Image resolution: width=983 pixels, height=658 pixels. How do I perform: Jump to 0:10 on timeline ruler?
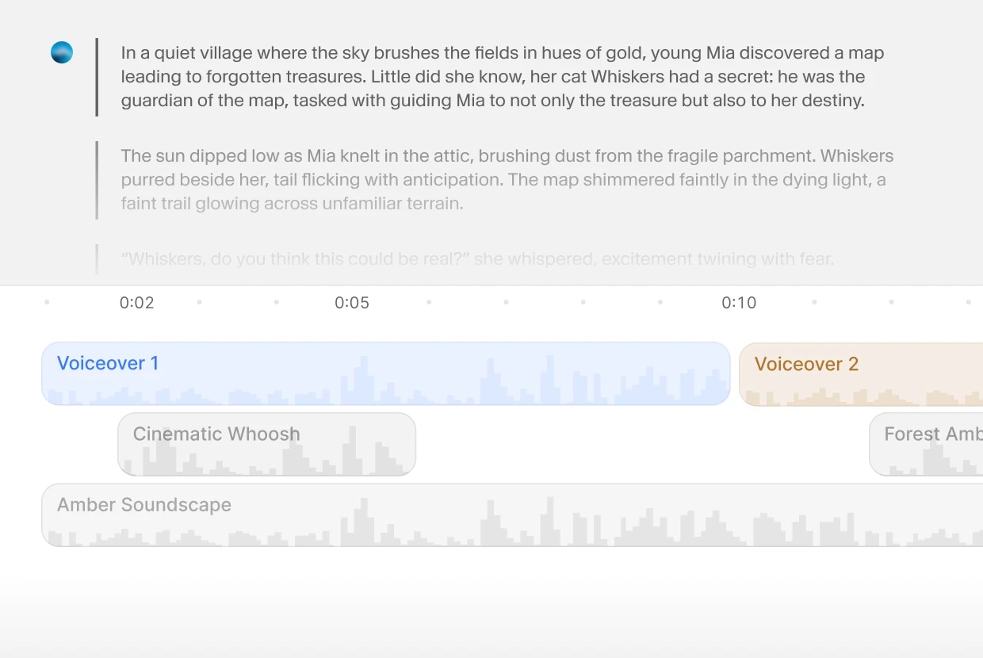[739, 303]
